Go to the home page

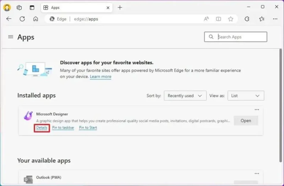[x=35, y=19]
